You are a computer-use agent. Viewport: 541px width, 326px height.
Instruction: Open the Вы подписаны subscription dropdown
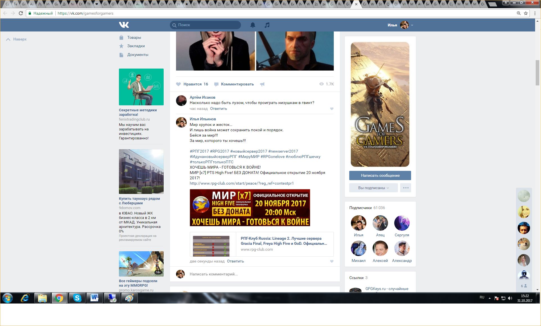(x=373, y=188)
